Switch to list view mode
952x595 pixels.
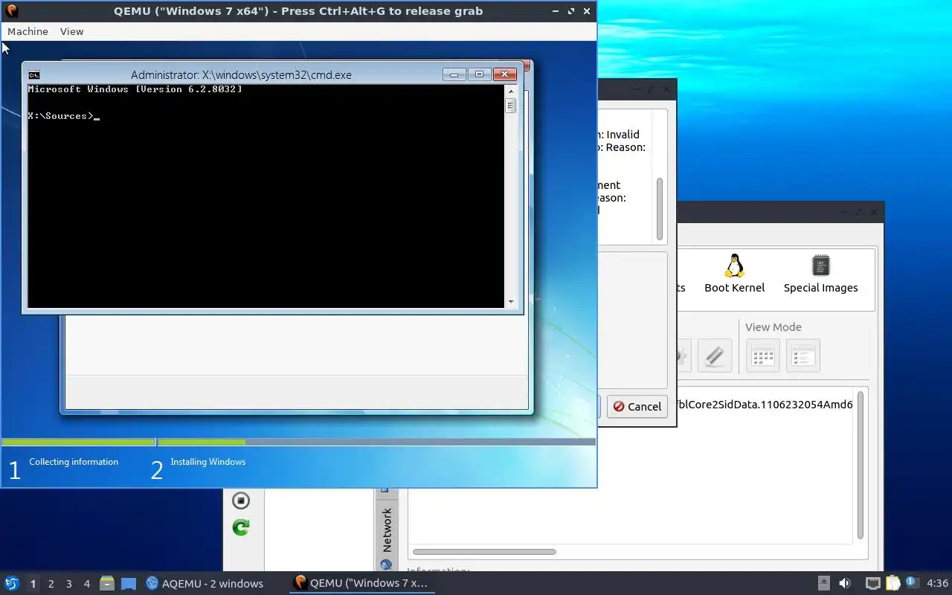803,356
